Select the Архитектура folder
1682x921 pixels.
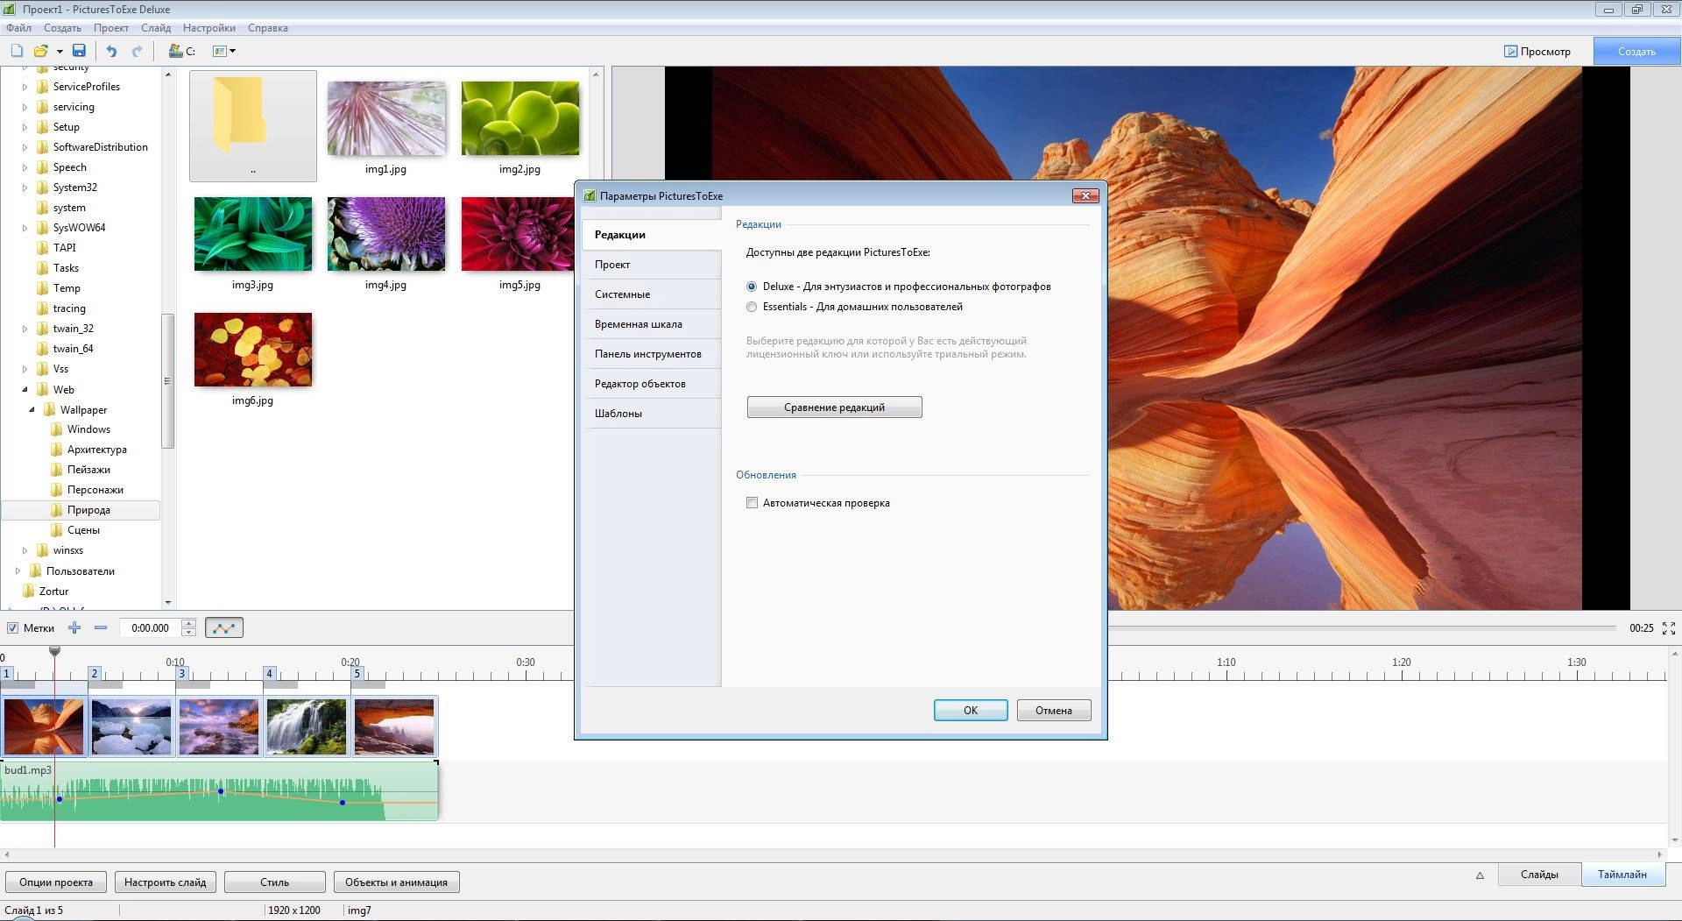(96, 450)
